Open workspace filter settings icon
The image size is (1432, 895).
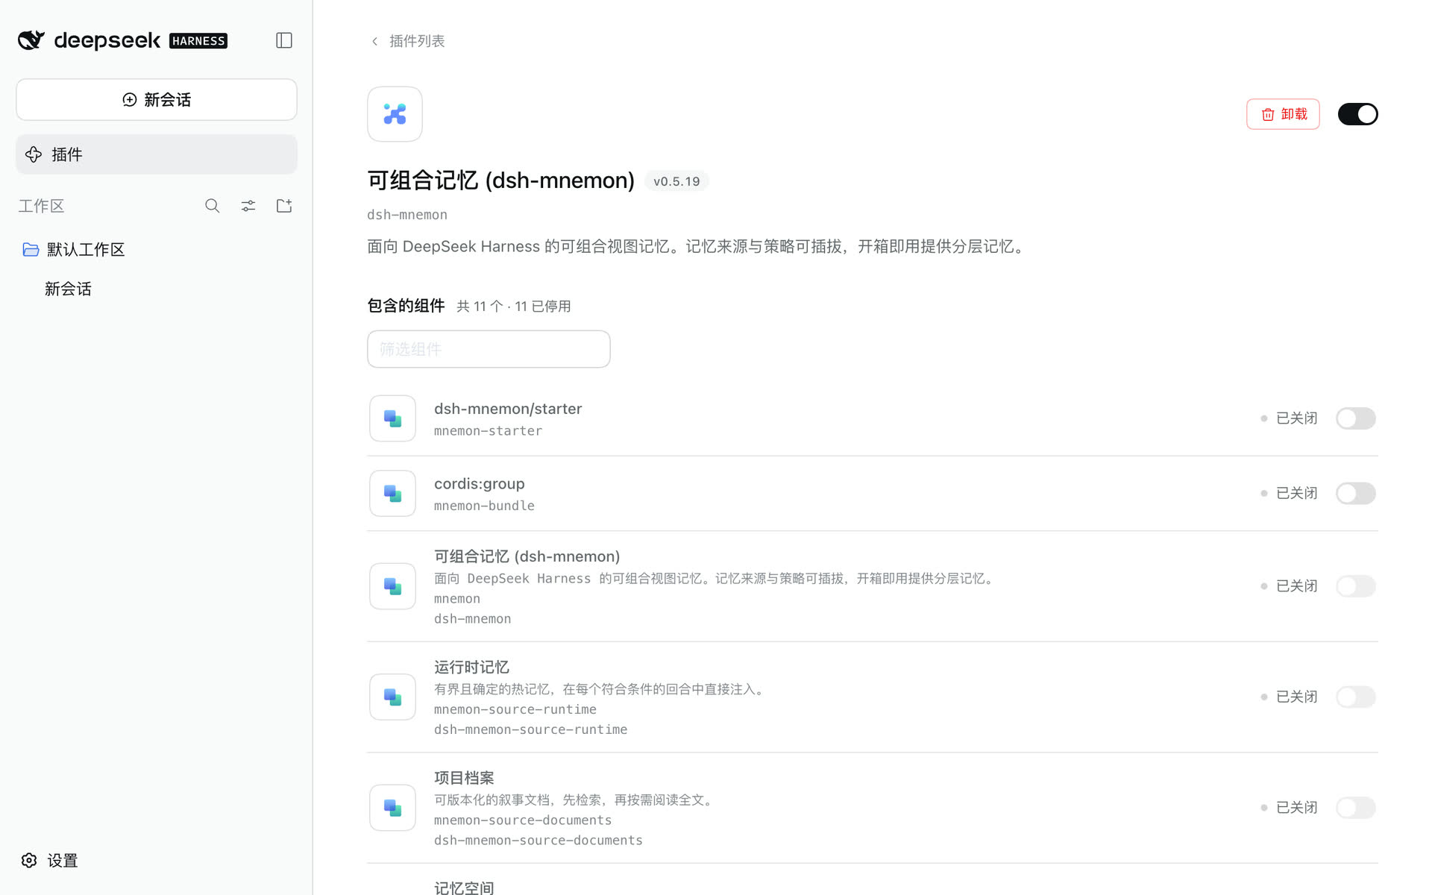[x=248, y=206]
